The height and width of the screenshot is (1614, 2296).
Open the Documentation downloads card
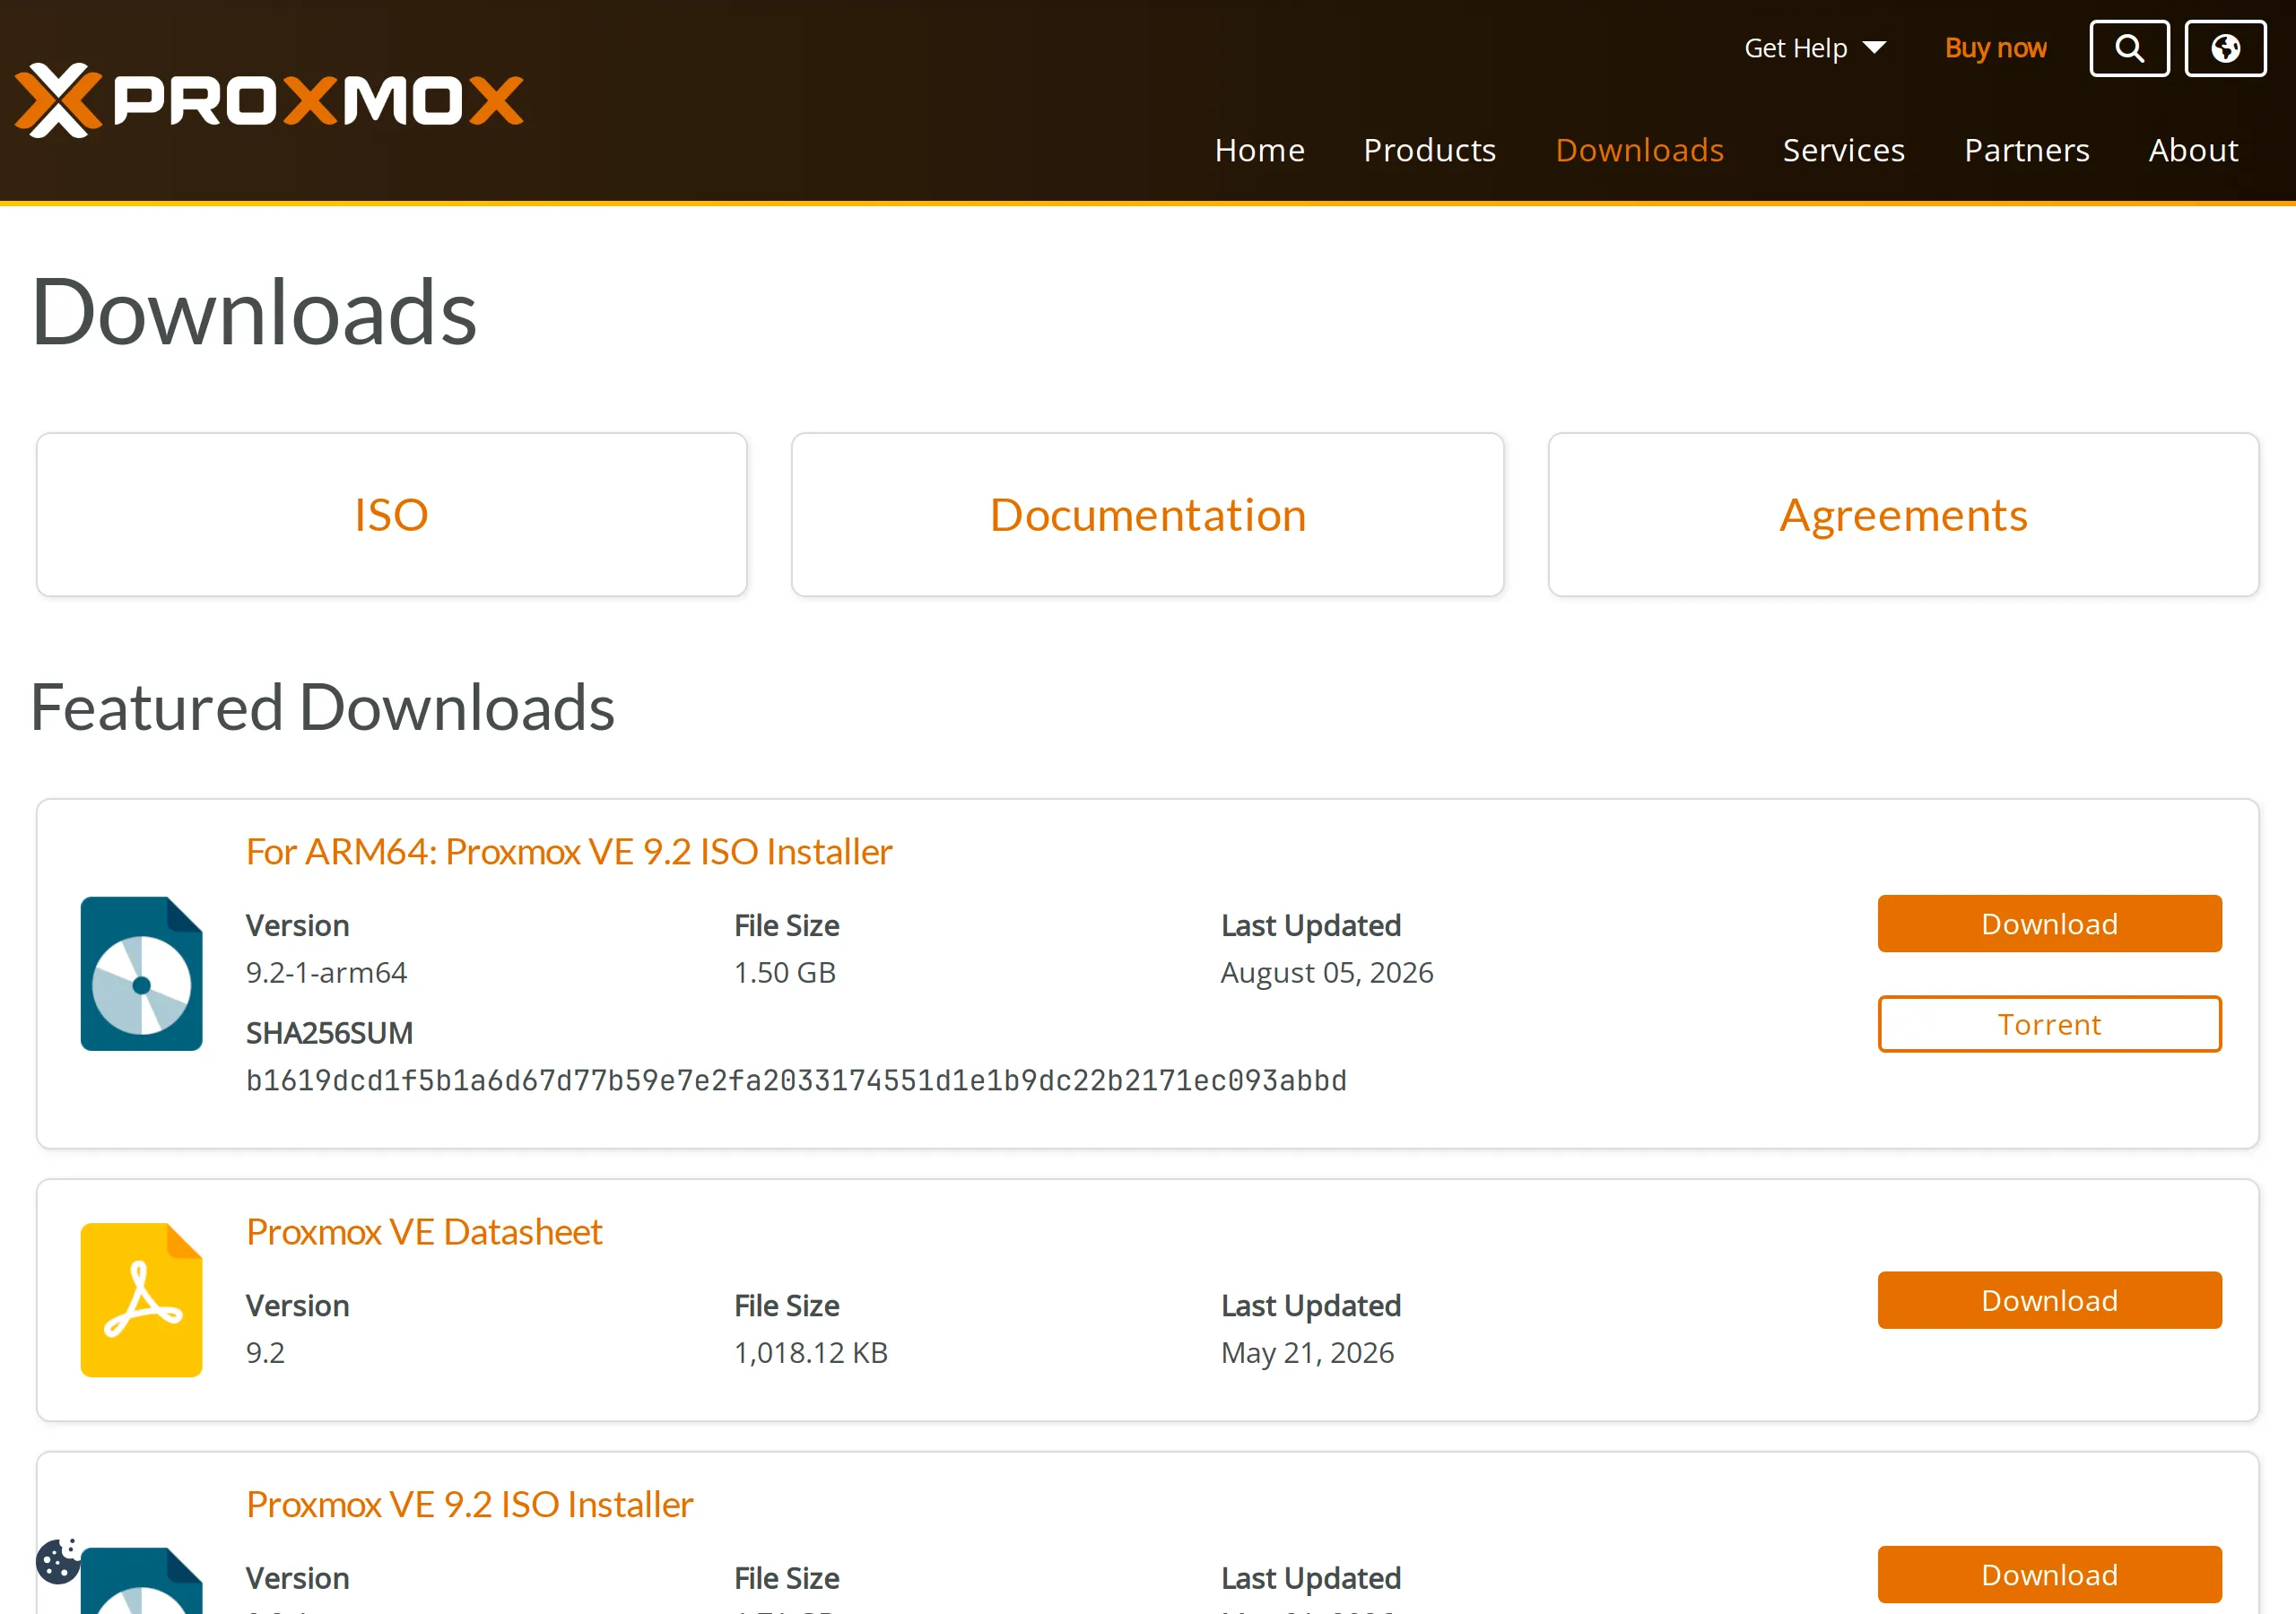tap(1147, 515)
